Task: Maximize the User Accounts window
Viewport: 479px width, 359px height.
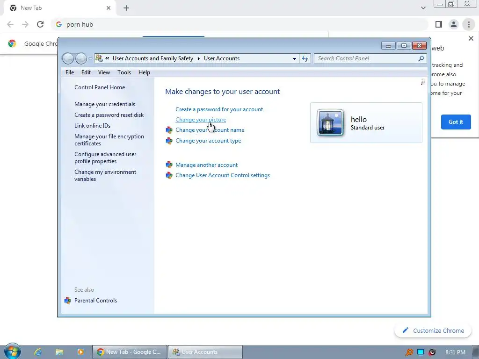Action: click(x=404, y=46)
